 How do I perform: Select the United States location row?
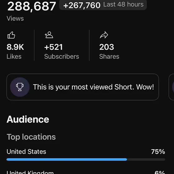[x=86, y=154]
